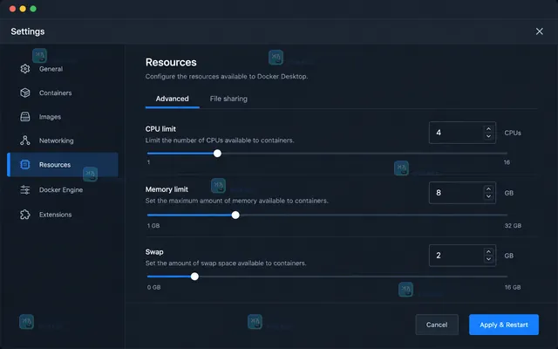Viewport: 558px width, 349px height.
Task: Click the Docker Engine sliders icon
Action: click(25, 190)
